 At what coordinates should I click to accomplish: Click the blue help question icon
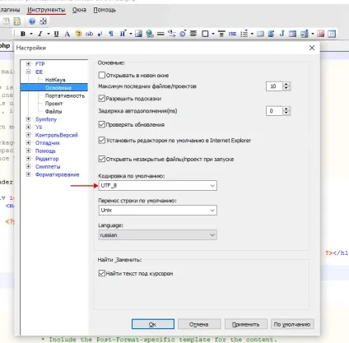[x=32, y=21]
